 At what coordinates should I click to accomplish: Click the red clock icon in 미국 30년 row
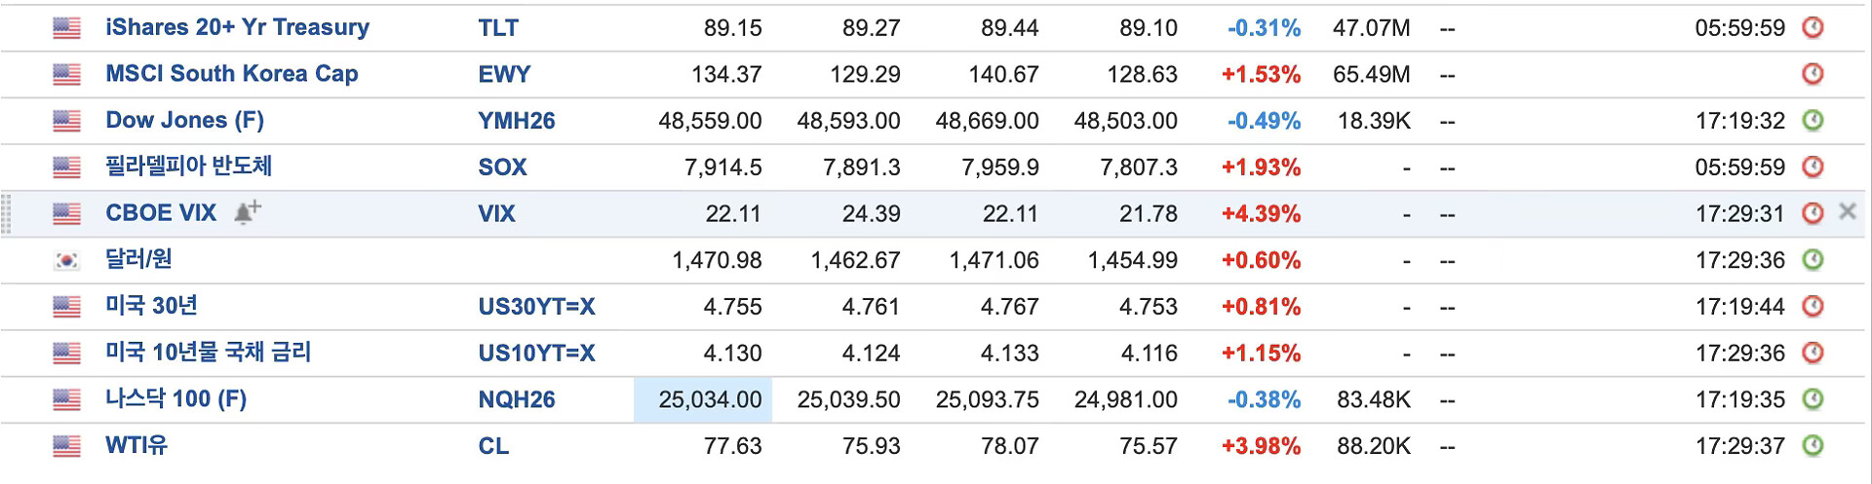(x=1813, y=307)
